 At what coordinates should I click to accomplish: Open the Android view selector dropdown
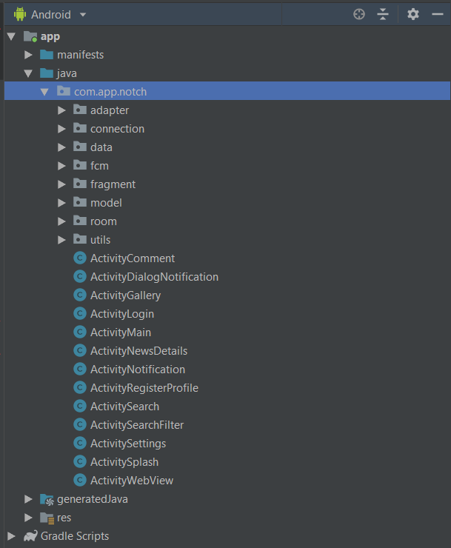(50, 14)
